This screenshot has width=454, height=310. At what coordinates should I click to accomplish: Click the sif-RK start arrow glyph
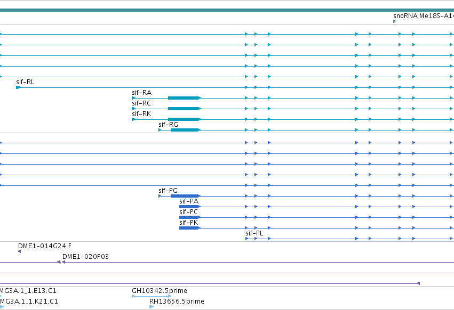pyautogui.click(x=133, y=119)
